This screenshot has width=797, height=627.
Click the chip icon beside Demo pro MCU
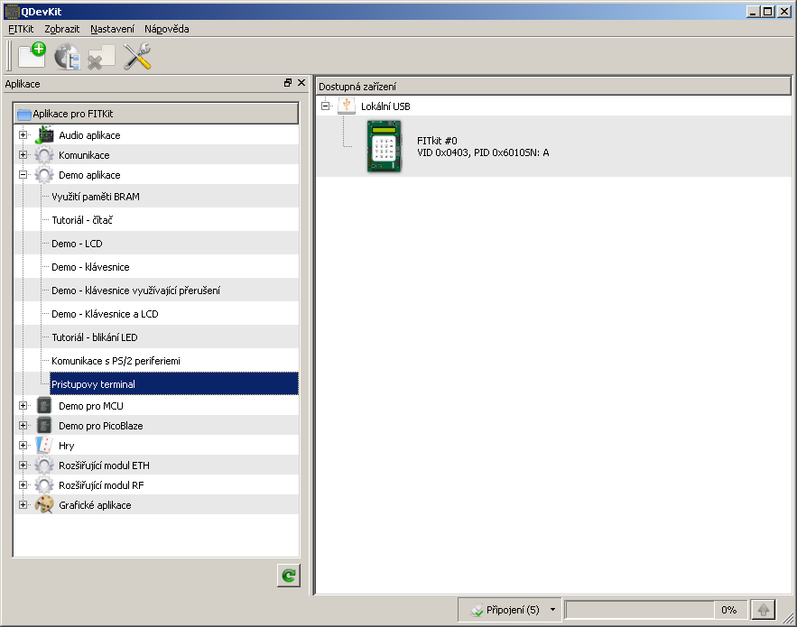coord(44,406)
